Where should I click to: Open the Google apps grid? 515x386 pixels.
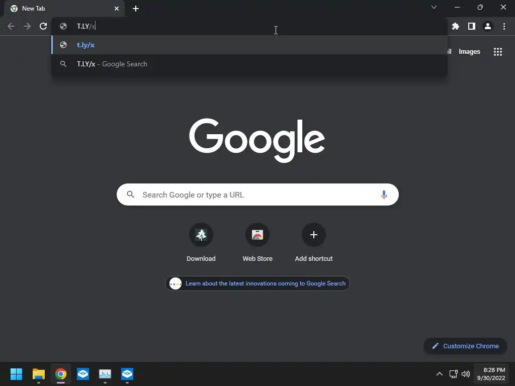[x=497, y=52]
